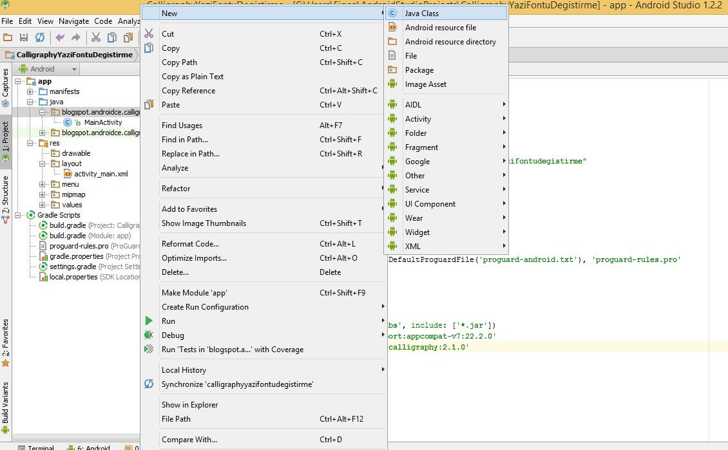
Task: Choose Optimize Imports menu entry
Action: 263,258
